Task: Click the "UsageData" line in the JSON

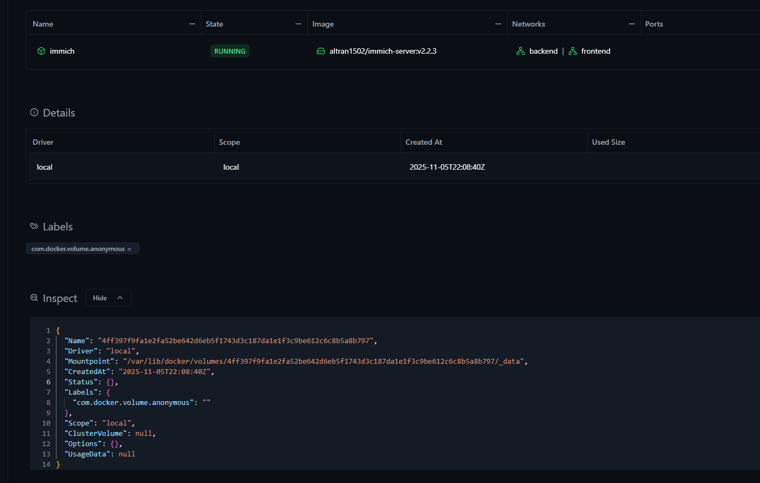Action: coord(99,454)
